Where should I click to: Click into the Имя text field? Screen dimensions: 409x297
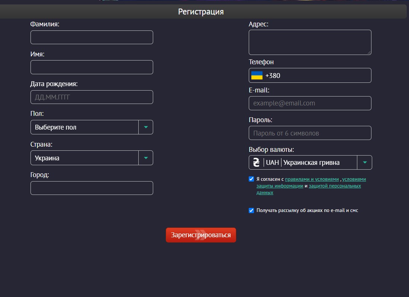92,67
